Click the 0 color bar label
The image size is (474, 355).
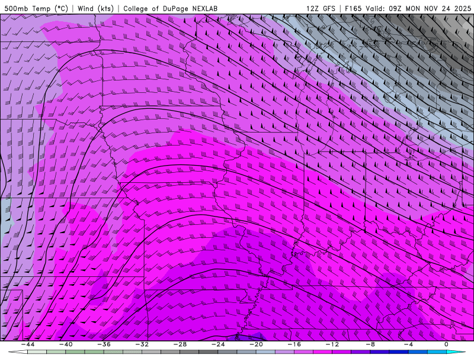447,344
